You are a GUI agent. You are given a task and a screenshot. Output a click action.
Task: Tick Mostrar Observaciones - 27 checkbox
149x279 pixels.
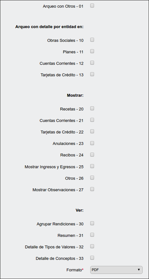click(x=92, y=189)
